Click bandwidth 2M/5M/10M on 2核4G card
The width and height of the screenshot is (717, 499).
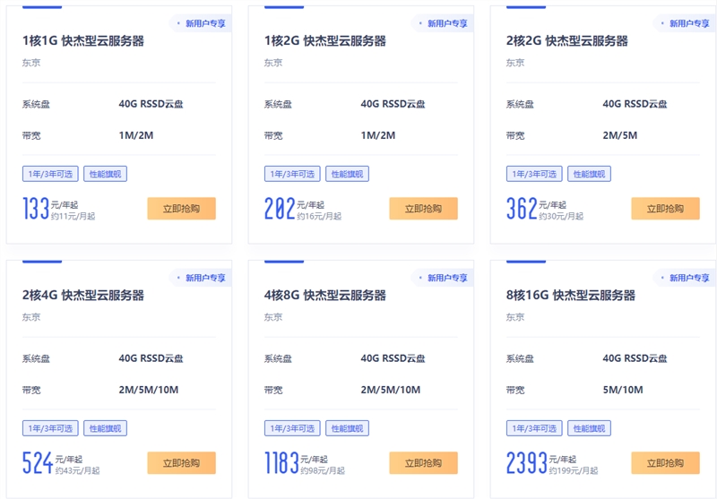(x=149, y=390)
